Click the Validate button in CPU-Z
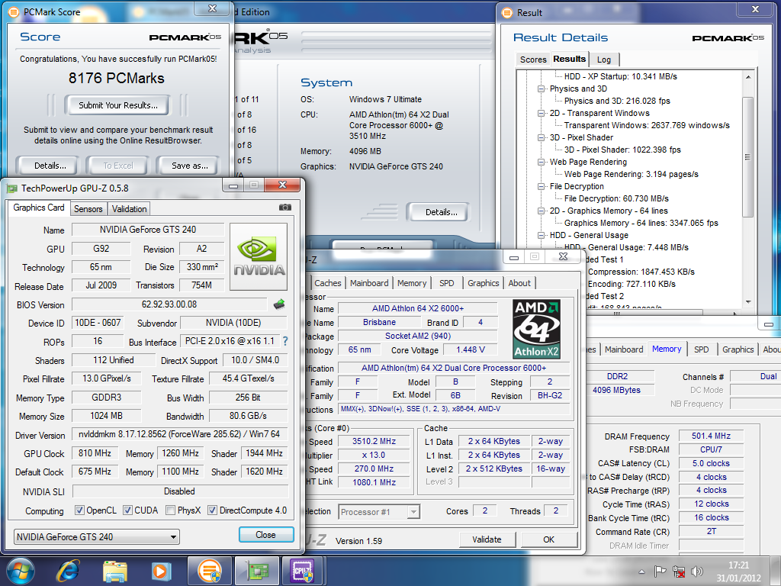This screenshot has height=586, width=781. coord(487,539)
